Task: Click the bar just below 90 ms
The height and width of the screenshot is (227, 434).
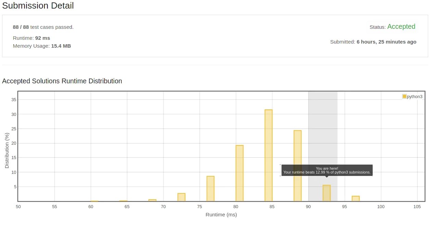Action: [298, 166]
